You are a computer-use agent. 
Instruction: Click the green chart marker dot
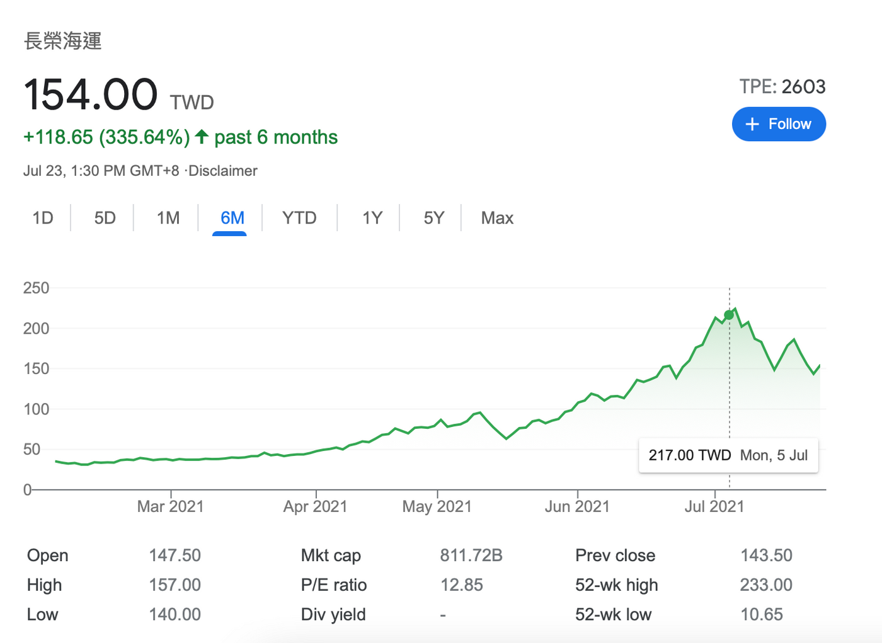pos(729,315)
